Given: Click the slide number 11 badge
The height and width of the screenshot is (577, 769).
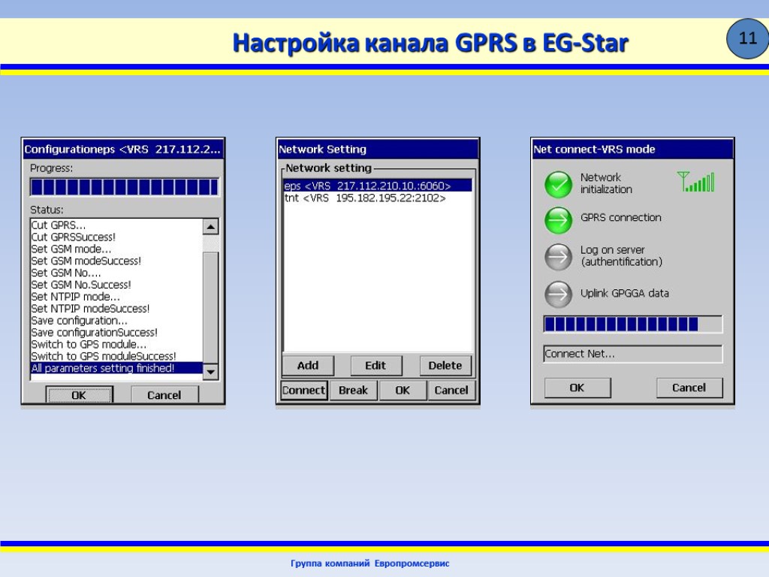Looking at the screenshot, I should click(747, 38).
